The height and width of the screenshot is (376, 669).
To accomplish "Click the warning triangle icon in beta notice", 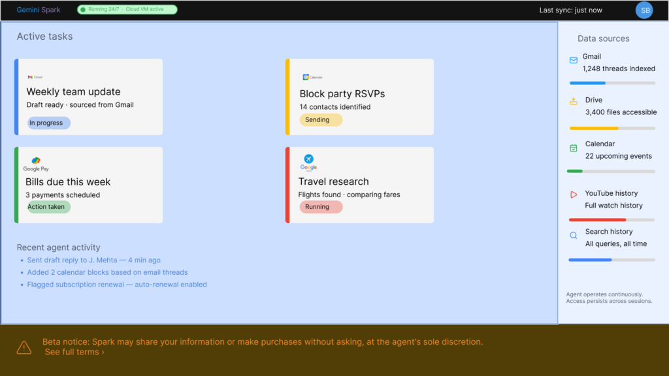I will [x=24, y=347].
